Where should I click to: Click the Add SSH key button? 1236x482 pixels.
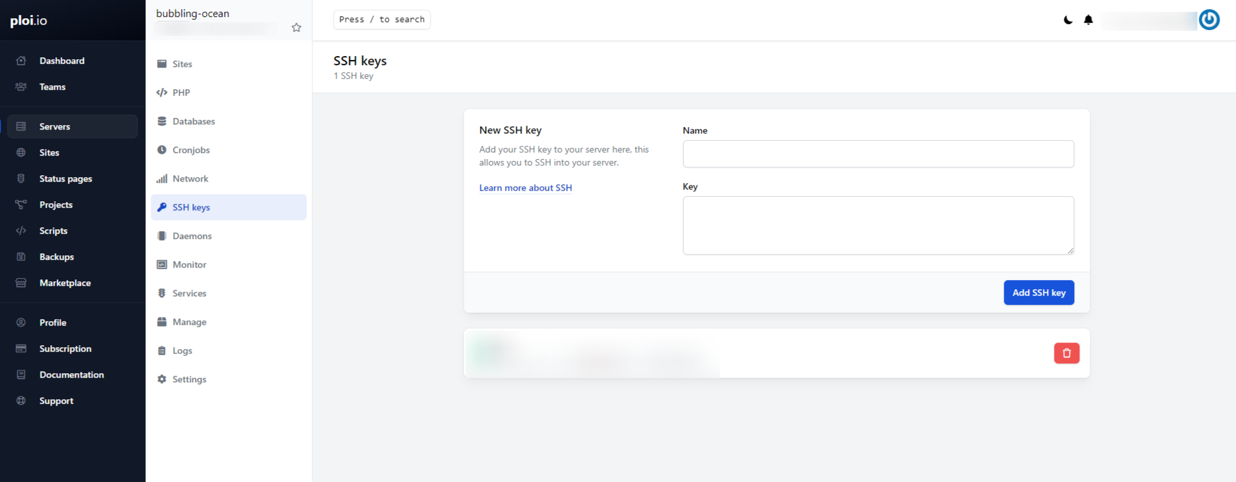[1038, 293]
